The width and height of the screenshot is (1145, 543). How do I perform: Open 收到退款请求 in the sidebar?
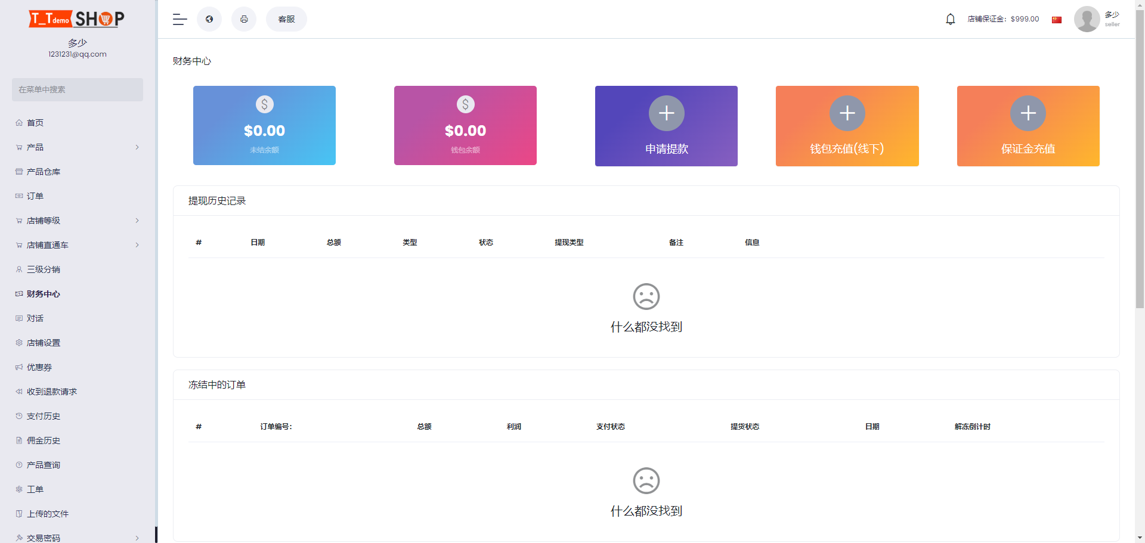coord(50,391)
